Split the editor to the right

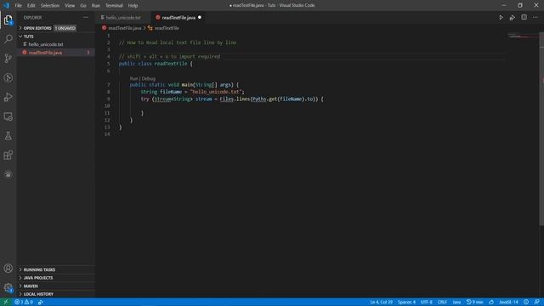coord(524,17)
